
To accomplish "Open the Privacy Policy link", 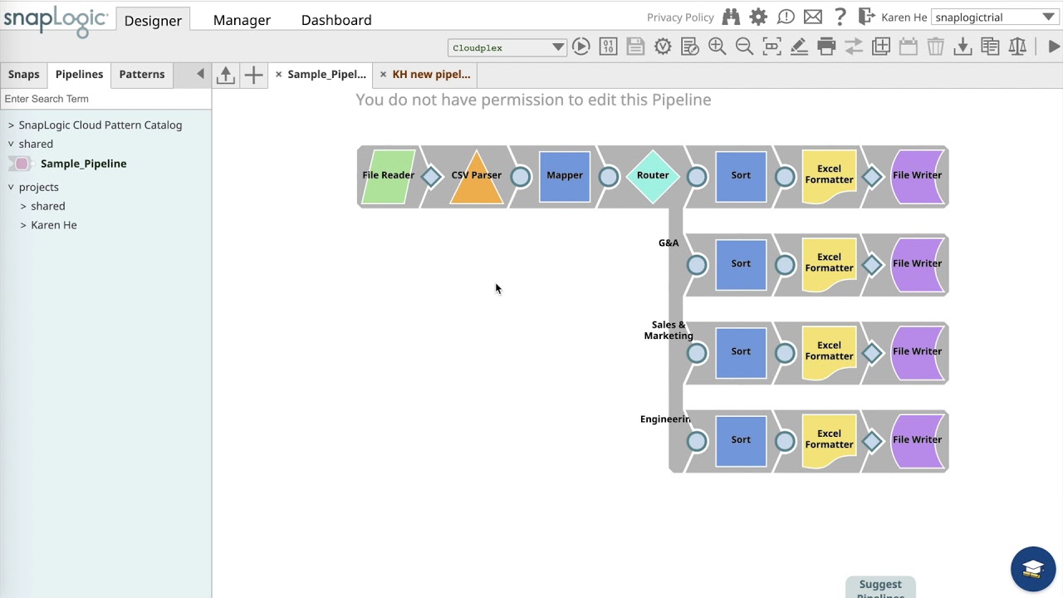I will [680, 17].
